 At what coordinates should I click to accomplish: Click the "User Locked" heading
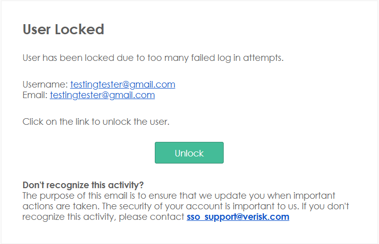[x=63, y=29]
